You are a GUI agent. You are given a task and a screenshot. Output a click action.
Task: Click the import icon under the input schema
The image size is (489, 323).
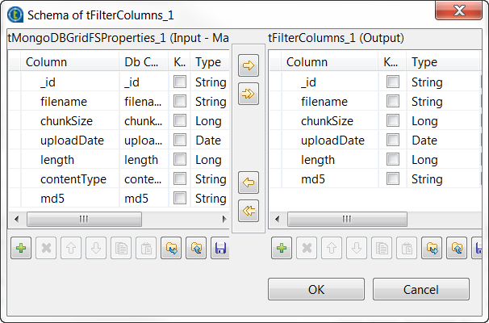pos(170,248)
